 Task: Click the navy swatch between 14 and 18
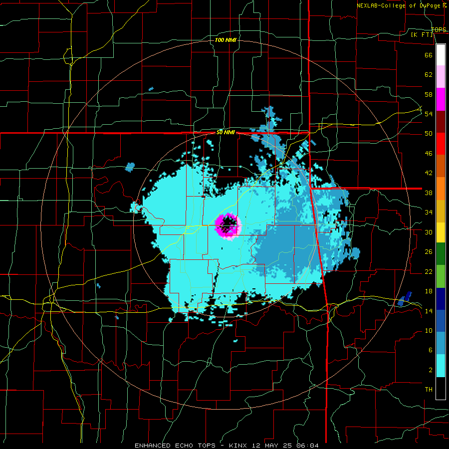pyautogui.click(x=441, y=299)
